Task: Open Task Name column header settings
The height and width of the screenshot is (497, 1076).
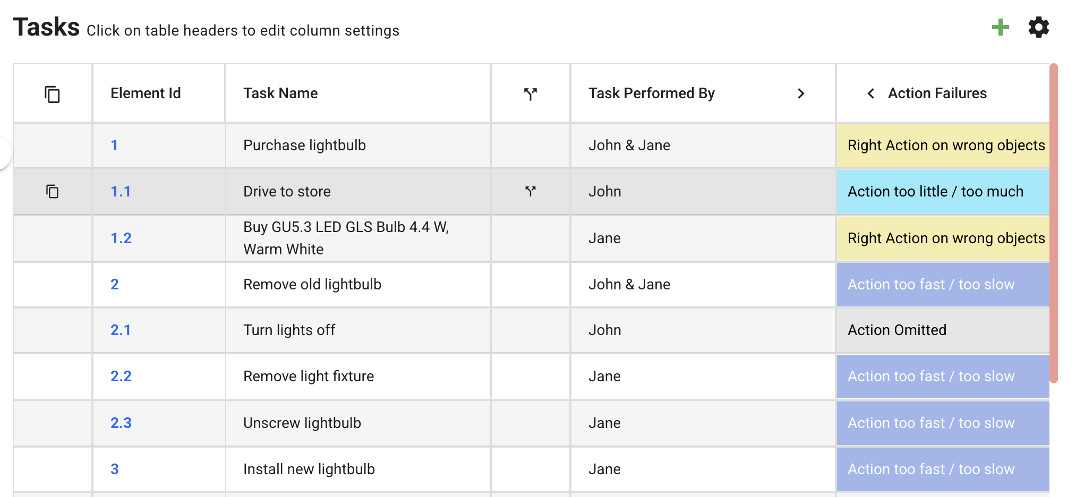Action: click(280, 93)
